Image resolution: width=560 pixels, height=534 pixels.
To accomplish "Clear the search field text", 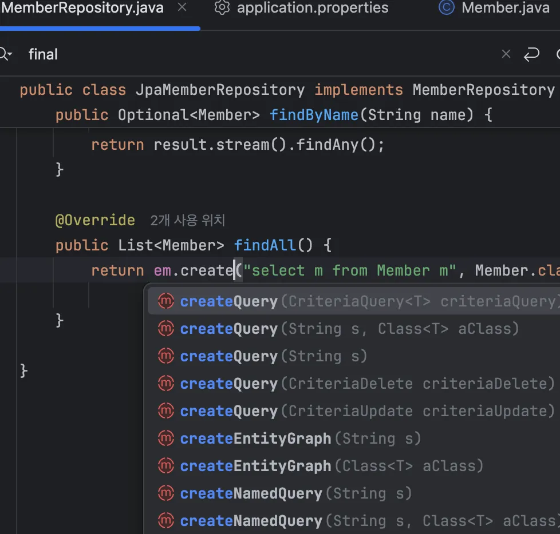I will click(506, 54).
